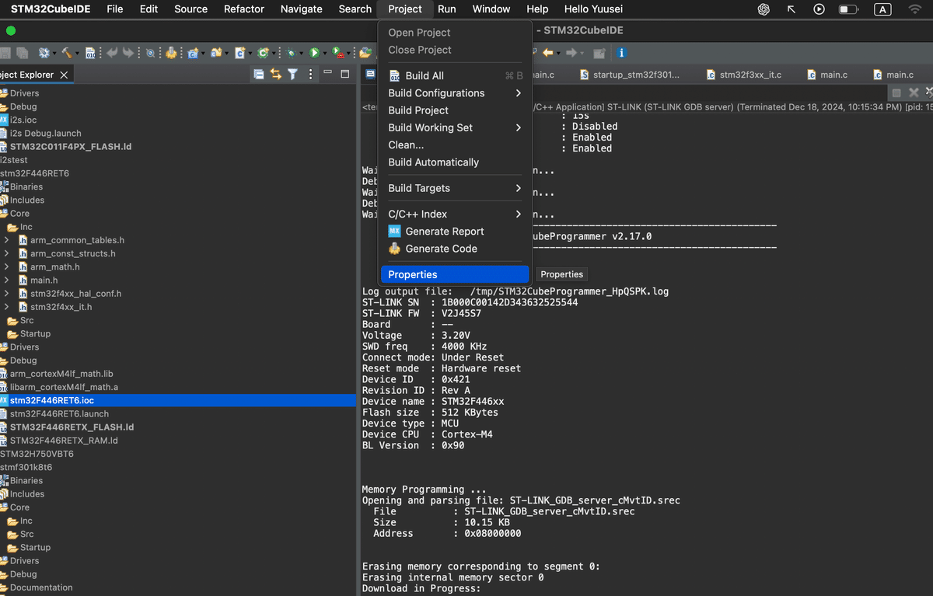Start debugging with the Debug toolbar icon

point(290,52)
